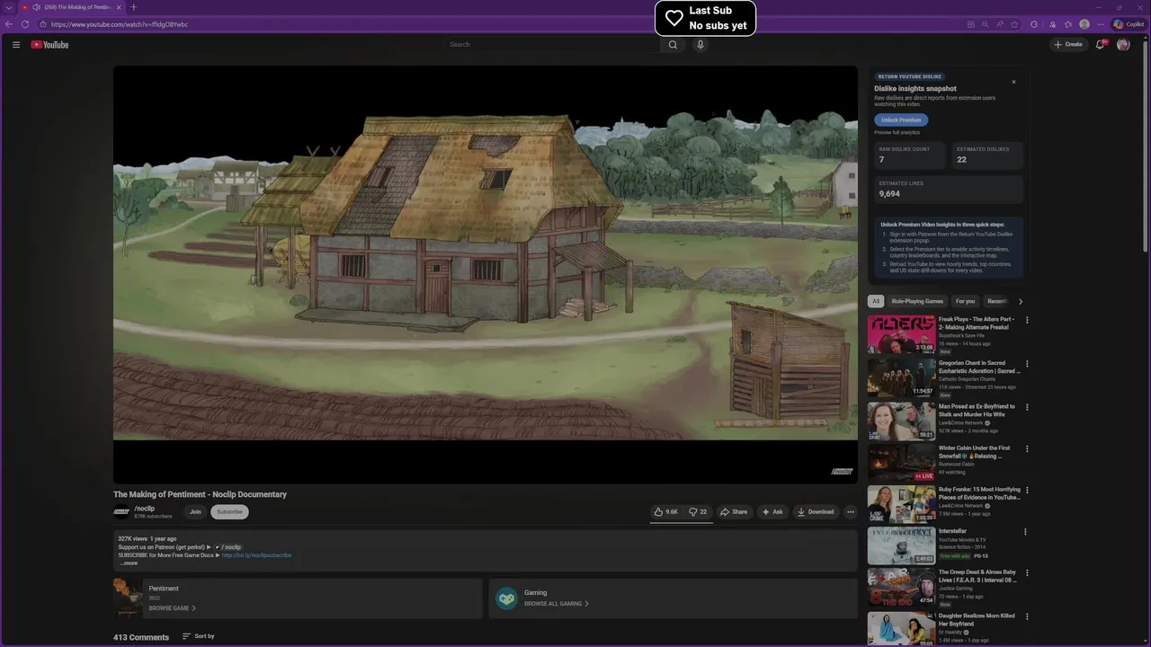This screenshot has width=1151, height=647.
Task: Click the Ask button
Action: click(772, 511)
